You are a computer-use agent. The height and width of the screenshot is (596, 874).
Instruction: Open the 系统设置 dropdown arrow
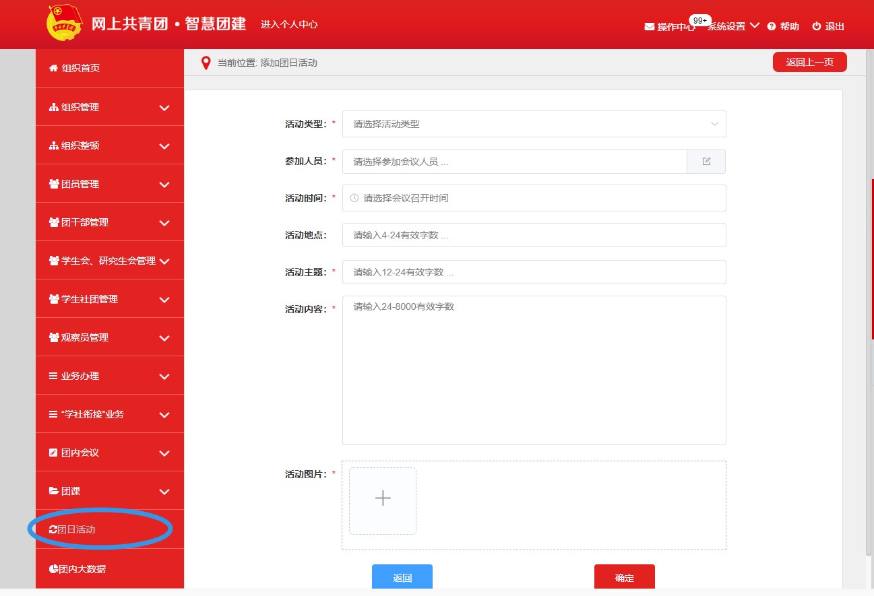[755, 26]
